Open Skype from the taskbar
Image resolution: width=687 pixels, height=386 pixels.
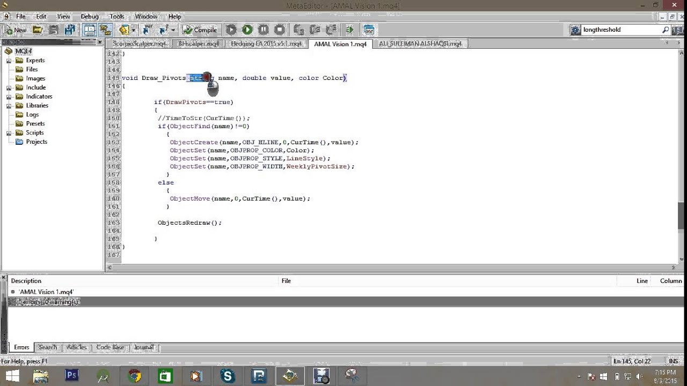[x=227, y=376]
